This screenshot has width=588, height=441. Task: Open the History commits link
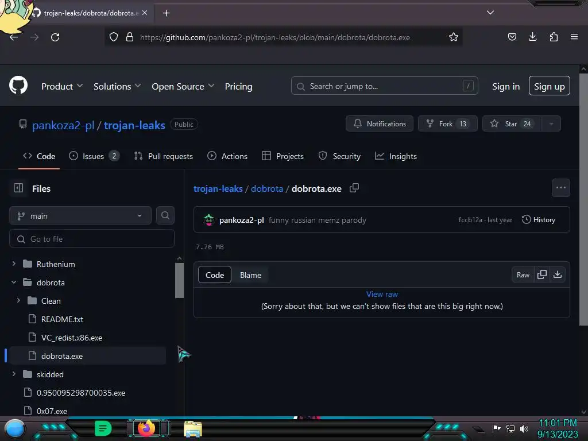(539, 220)
